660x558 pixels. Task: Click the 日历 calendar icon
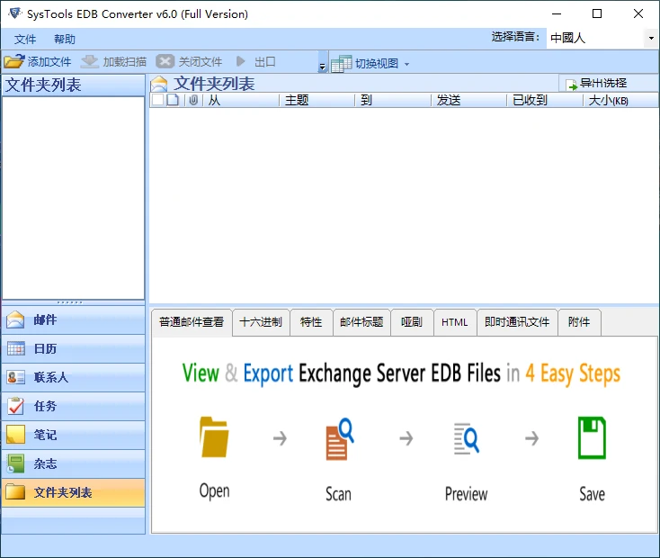[x=15, y=348]
